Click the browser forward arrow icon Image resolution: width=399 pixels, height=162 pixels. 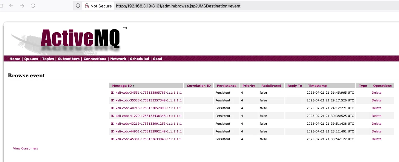click(22, 6)
